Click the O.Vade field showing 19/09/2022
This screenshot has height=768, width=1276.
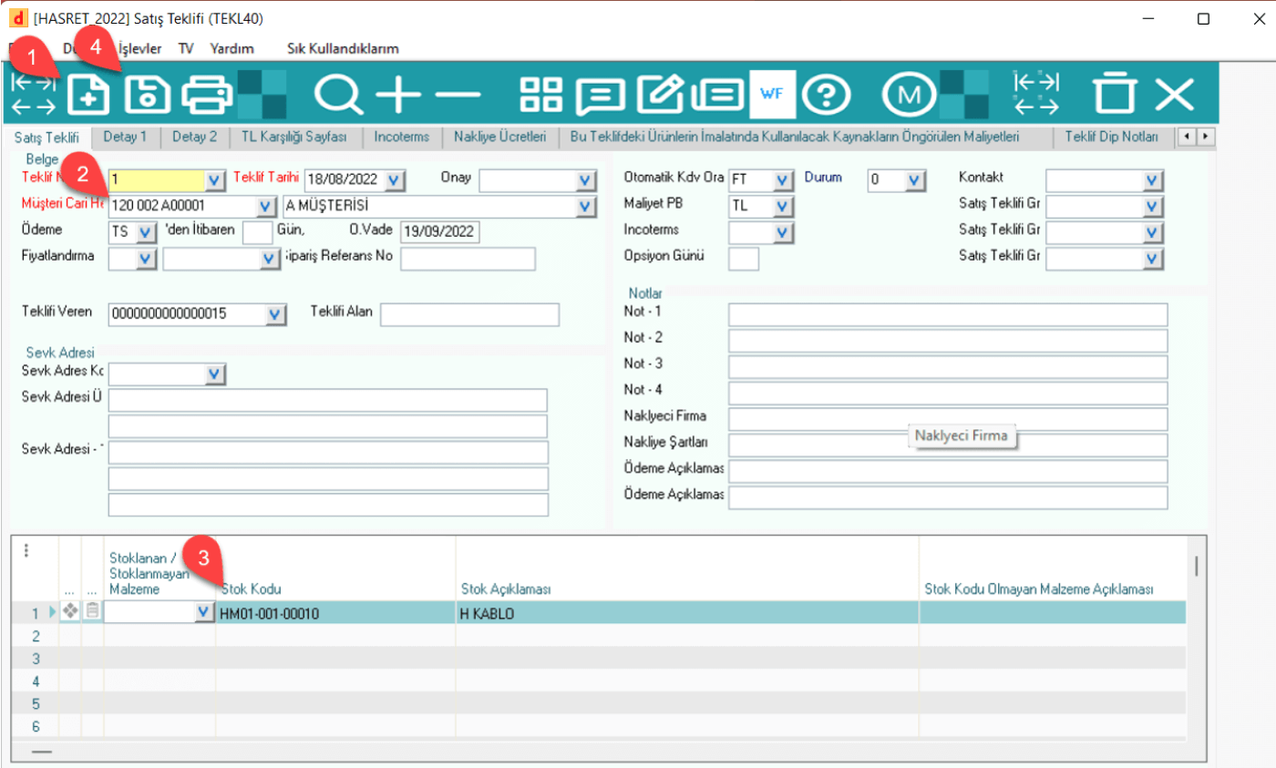click(x=440, y=232)
